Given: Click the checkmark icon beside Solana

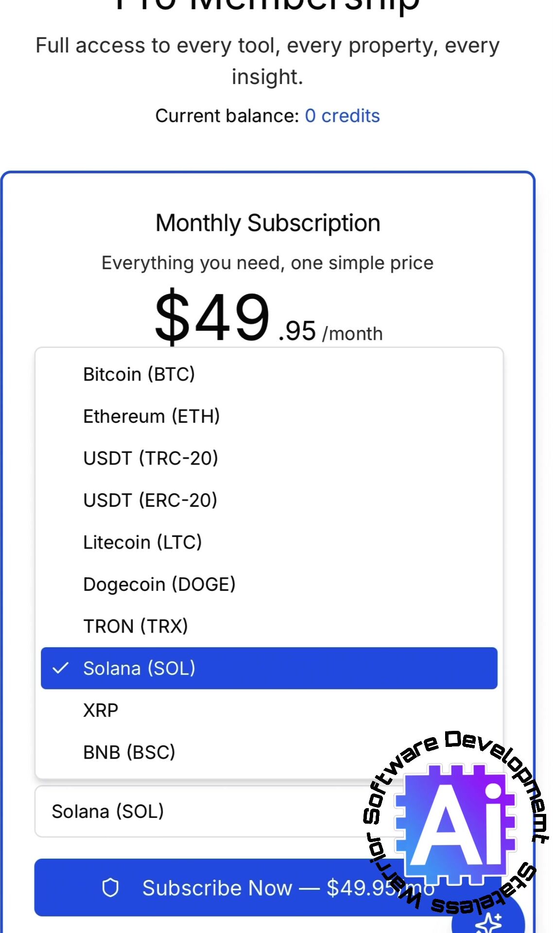Looking at the screenshot, I should click(61, 668).
